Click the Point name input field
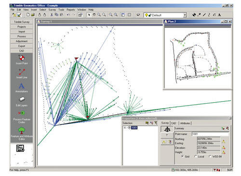Screen dimensions: 241x176 pyautogui.click(x=210, y=134)
